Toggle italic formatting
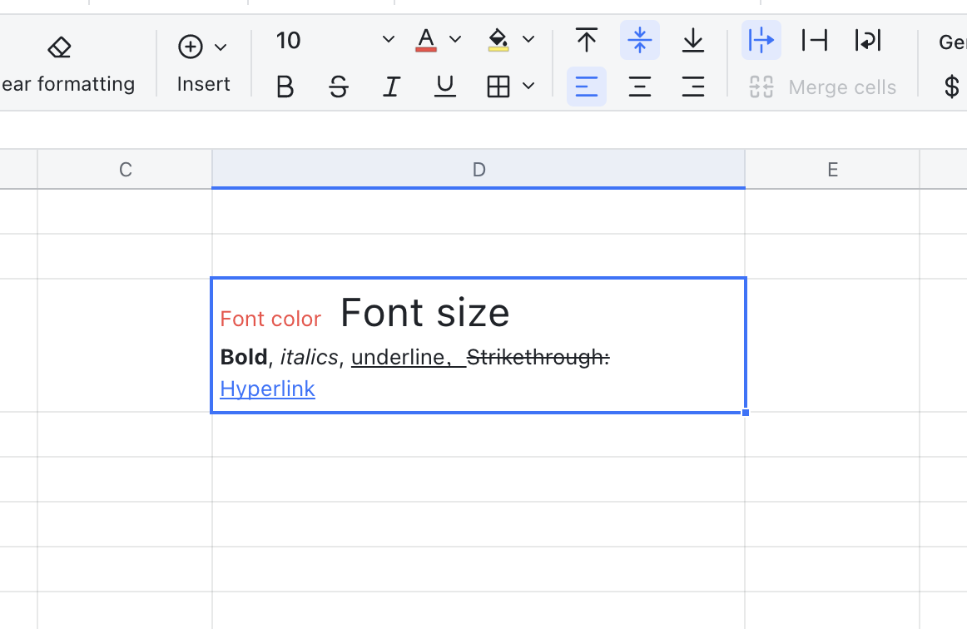This screenshot has height=629, width=967. tap(391, 87)
